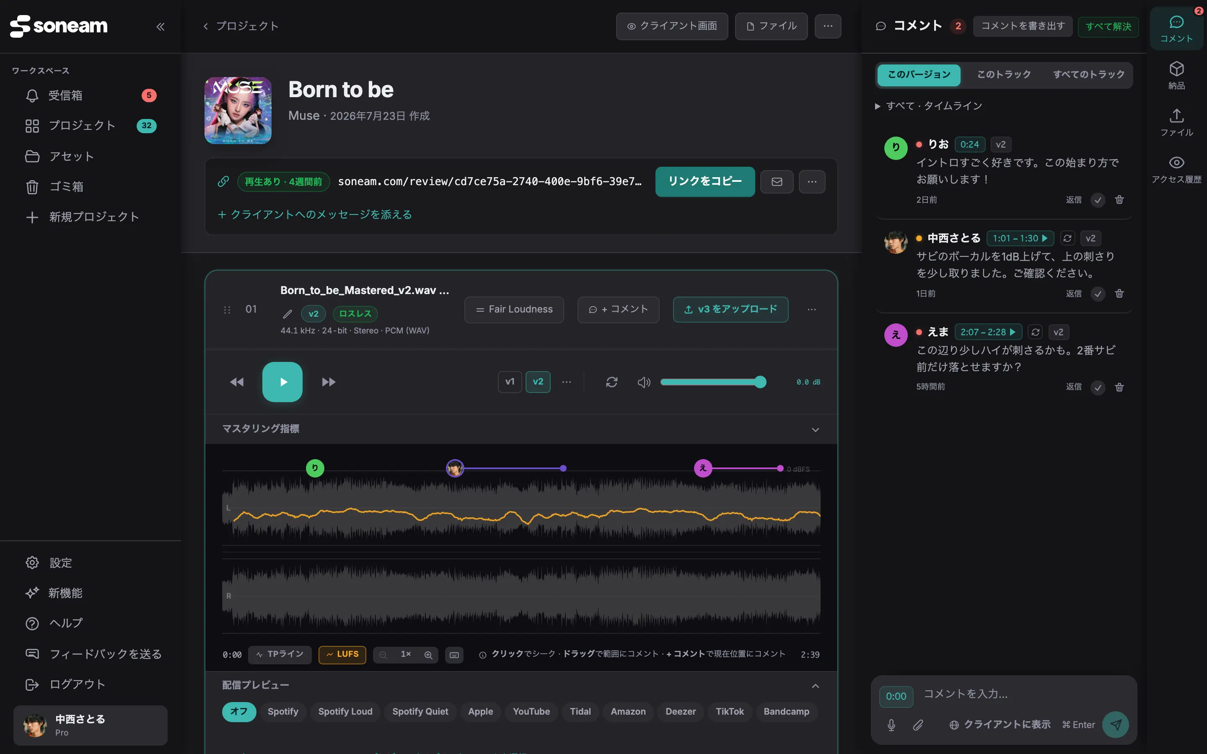Resolve えま's comment with check icon
Viewport: 1207px width, 754px height.
[x=1098, y=387]
